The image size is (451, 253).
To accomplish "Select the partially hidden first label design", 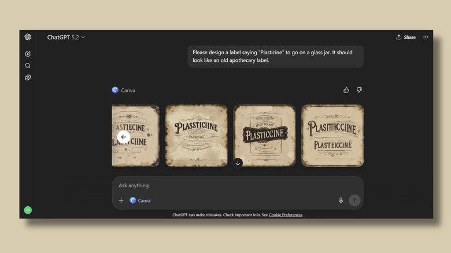I will pyautogui.click(x=135, y=136).
